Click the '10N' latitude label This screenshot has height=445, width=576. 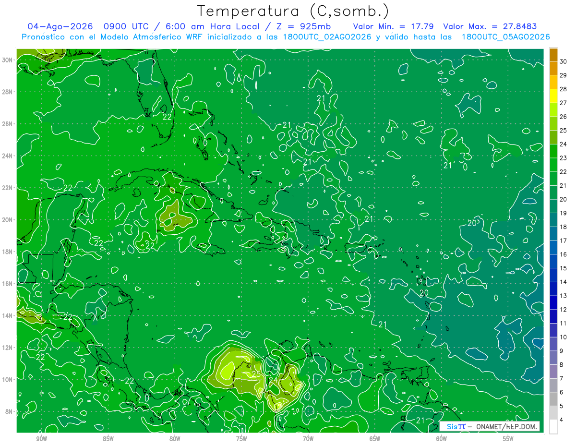[7, 380]
